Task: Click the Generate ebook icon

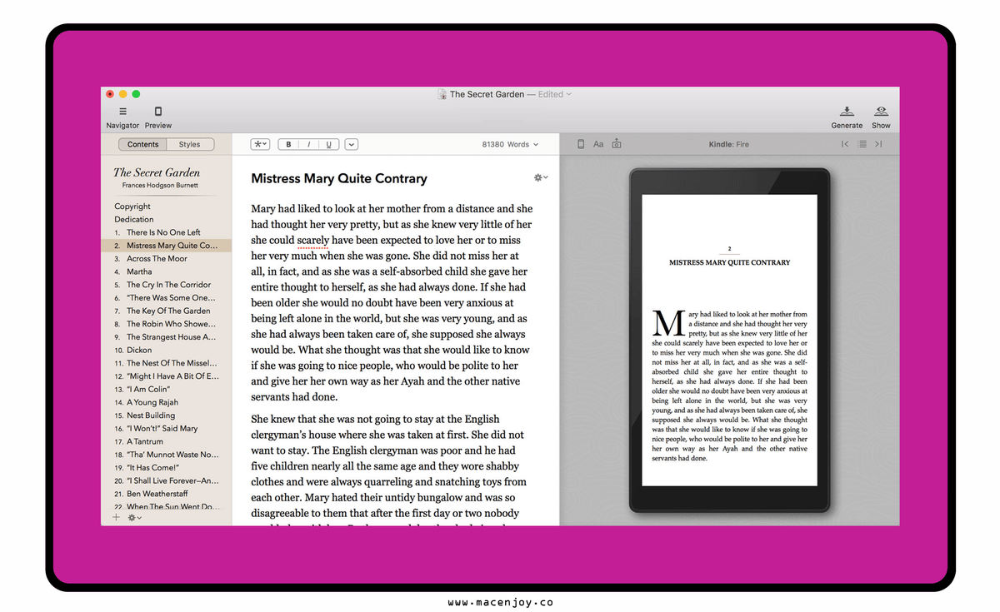Action: click(x=847, y=112)
